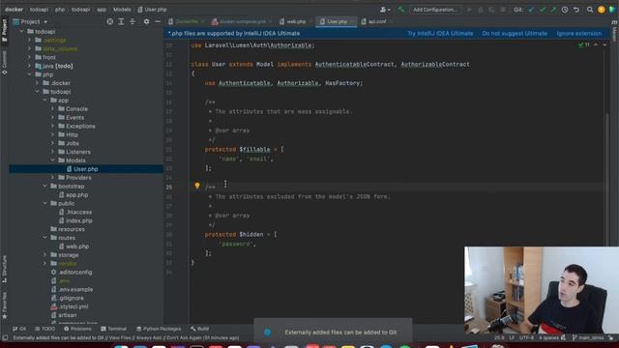619x348 pixels.
Task: Expand the front folder
Action: click(x=29, y=57)
